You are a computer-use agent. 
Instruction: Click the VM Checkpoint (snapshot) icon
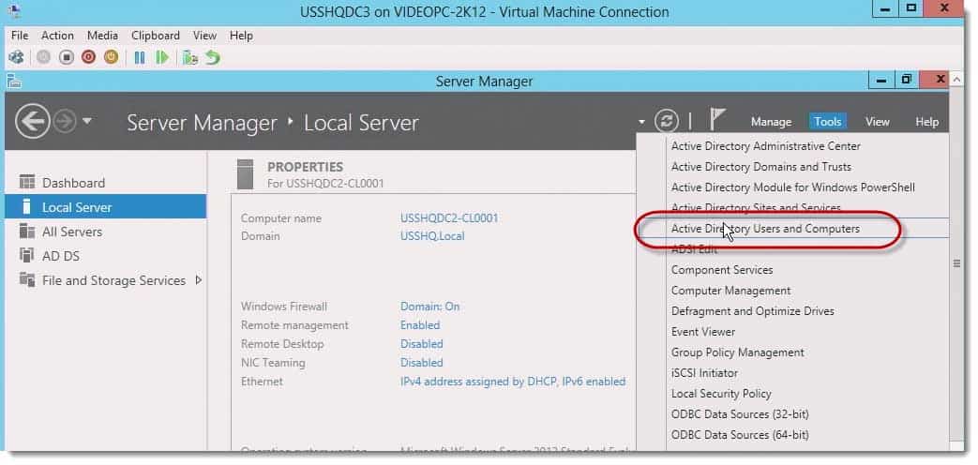pos(190,57)
